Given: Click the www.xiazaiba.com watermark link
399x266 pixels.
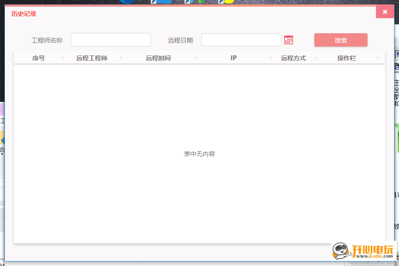Looking at the screenshot, I should tap(372, 263).
